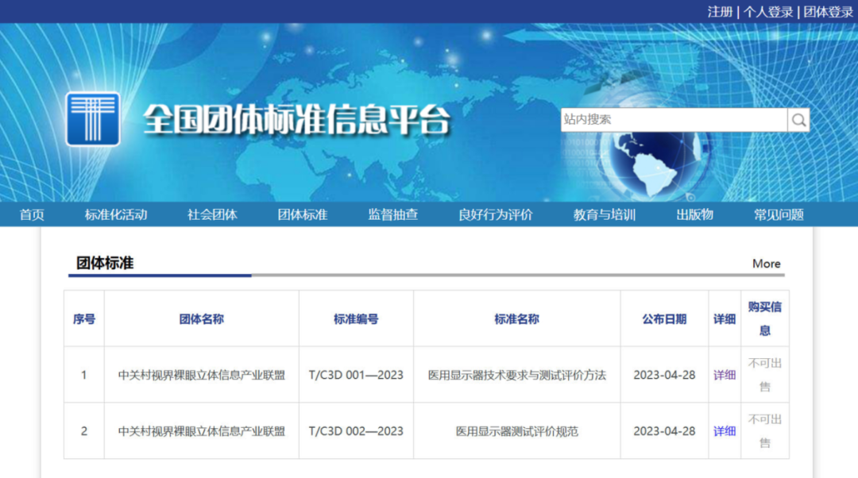Open 详细 link for T/C3D 001—2023
This screenshot has height=478, width=858.
(x=725, y=375)
